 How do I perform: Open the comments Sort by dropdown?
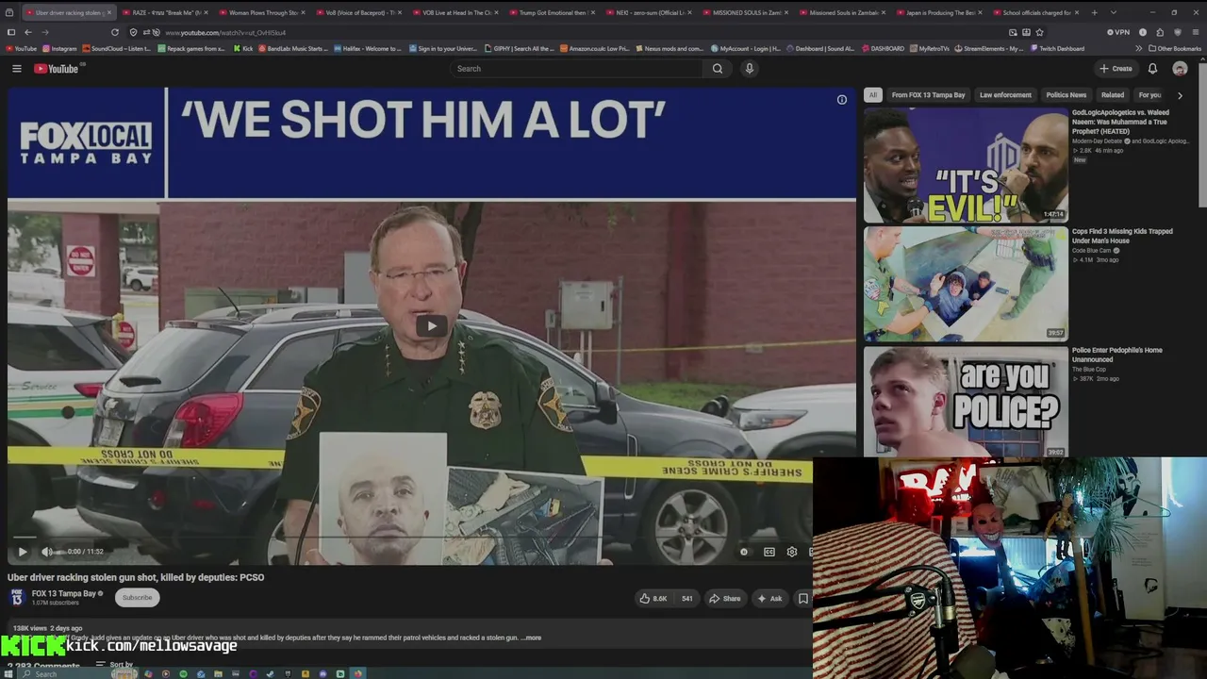click(x=115, y=665)
